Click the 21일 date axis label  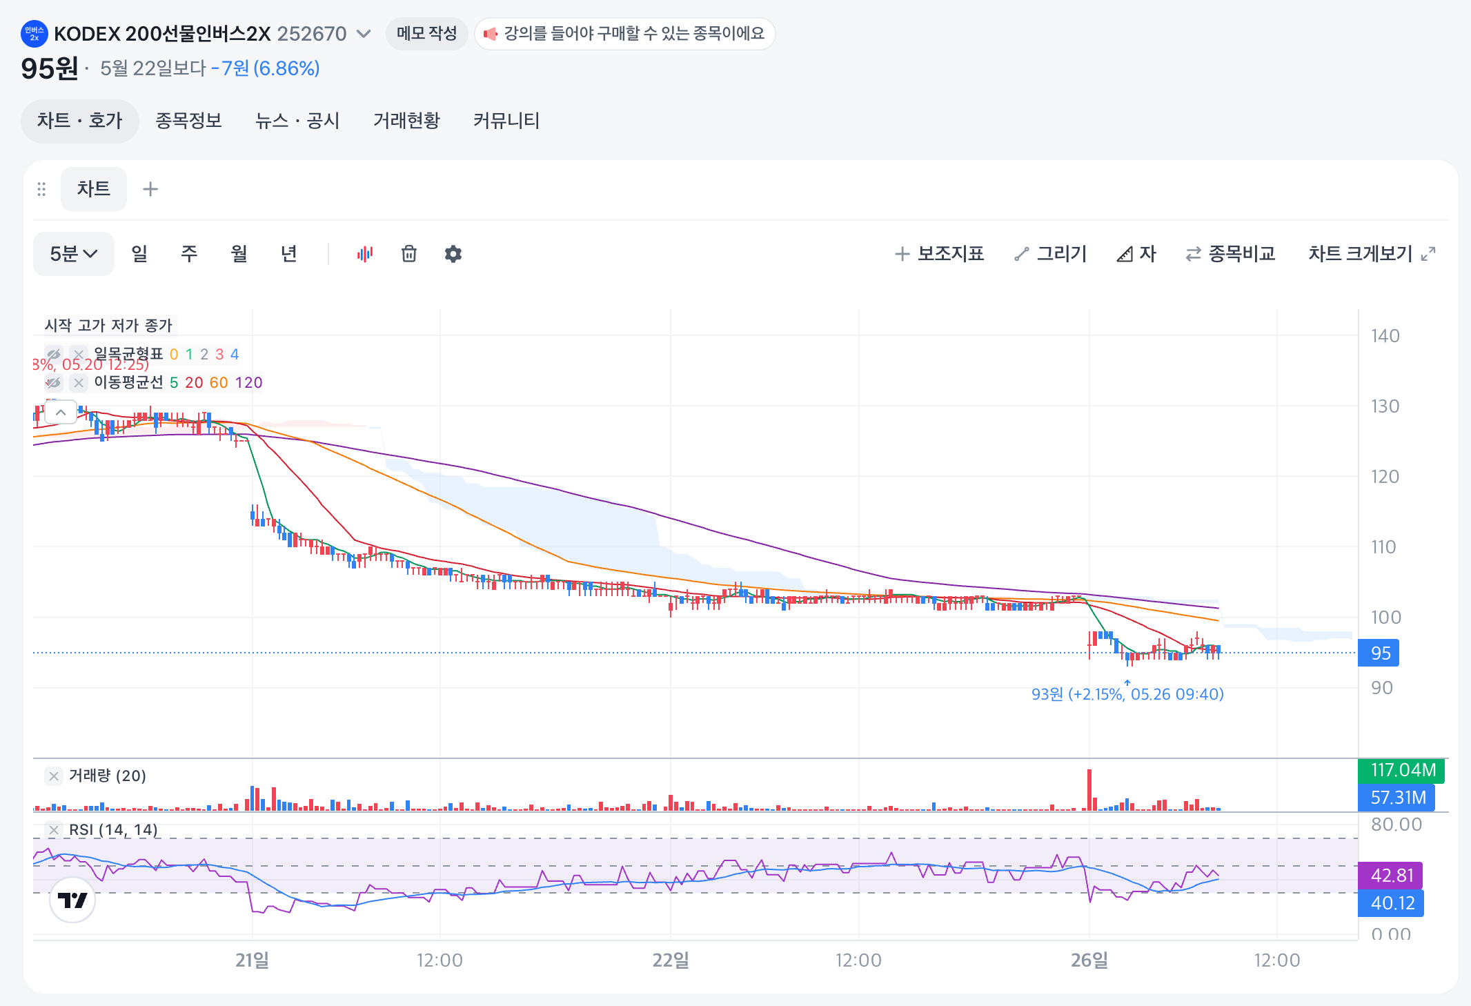252,960
